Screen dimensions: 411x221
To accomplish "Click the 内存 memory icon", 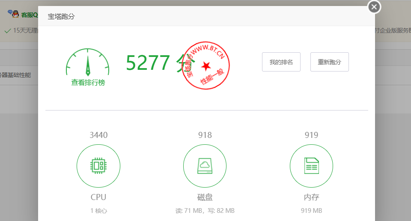I will click(x=311, y=166).
